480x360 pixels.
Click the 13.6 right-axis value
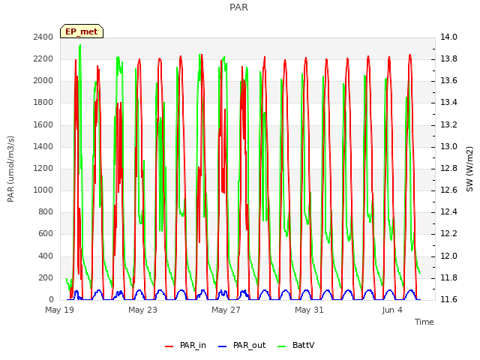pyautogui.click(x=448, y=80)
